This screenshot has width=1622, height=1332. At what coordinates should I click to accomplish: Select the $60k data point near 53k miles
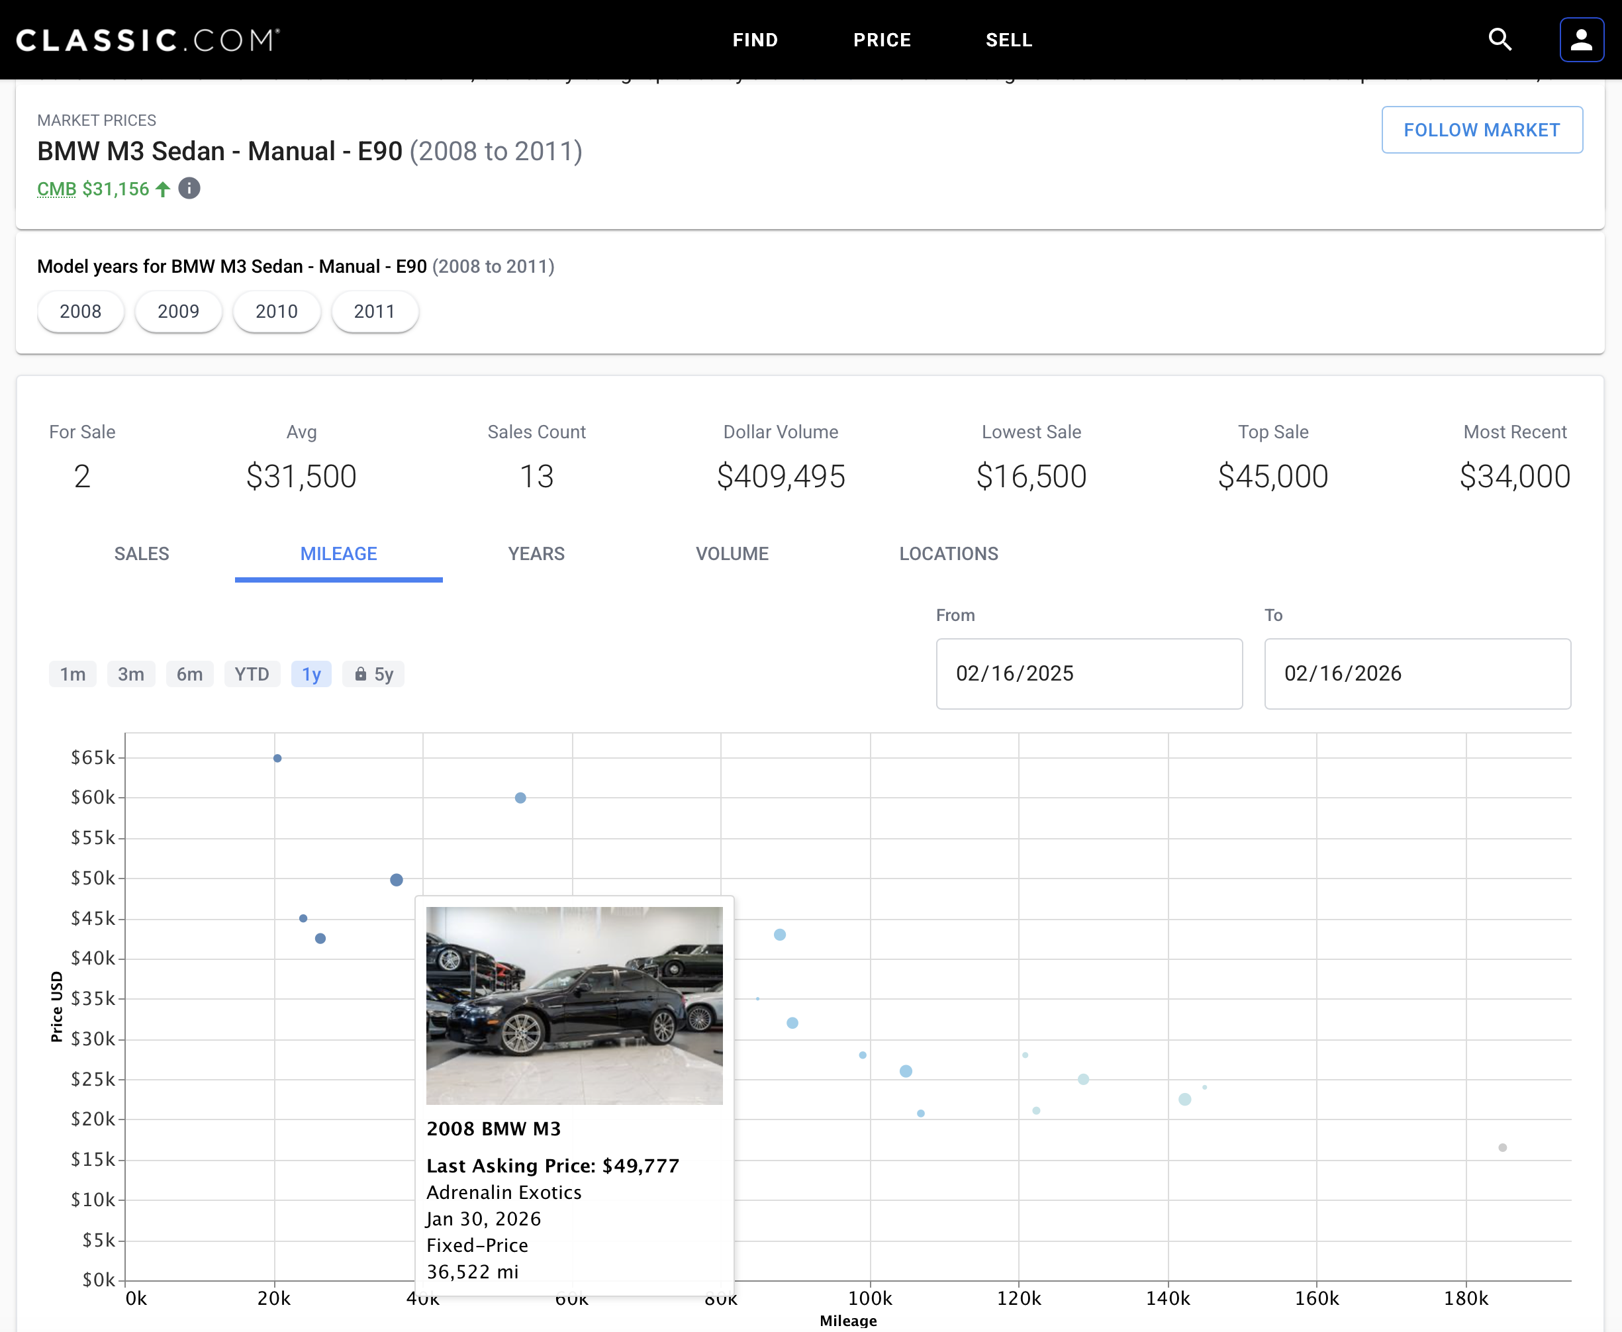[x=520, y=798]
